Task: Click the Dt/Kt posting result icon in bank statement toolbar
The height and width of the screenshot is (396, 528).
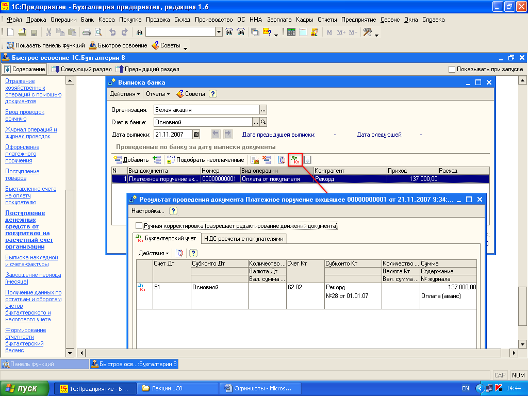Action: coord(295,160)
